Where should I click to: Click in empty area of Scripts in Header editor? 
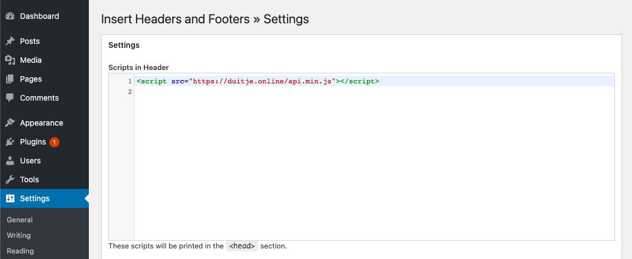coord(373,167)
